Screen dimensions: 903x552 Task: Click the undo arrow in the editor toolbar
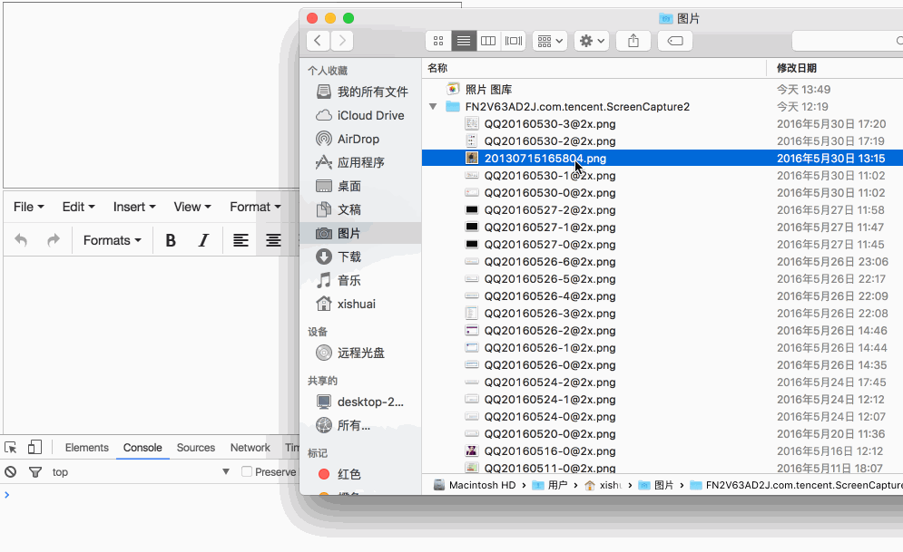20,240
